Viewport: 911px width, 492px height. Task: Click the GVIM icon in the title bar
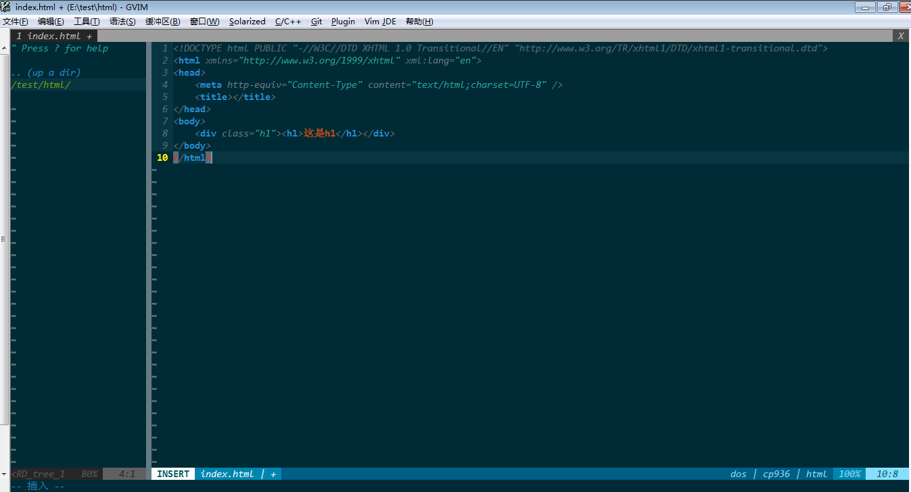pos(6,7)
